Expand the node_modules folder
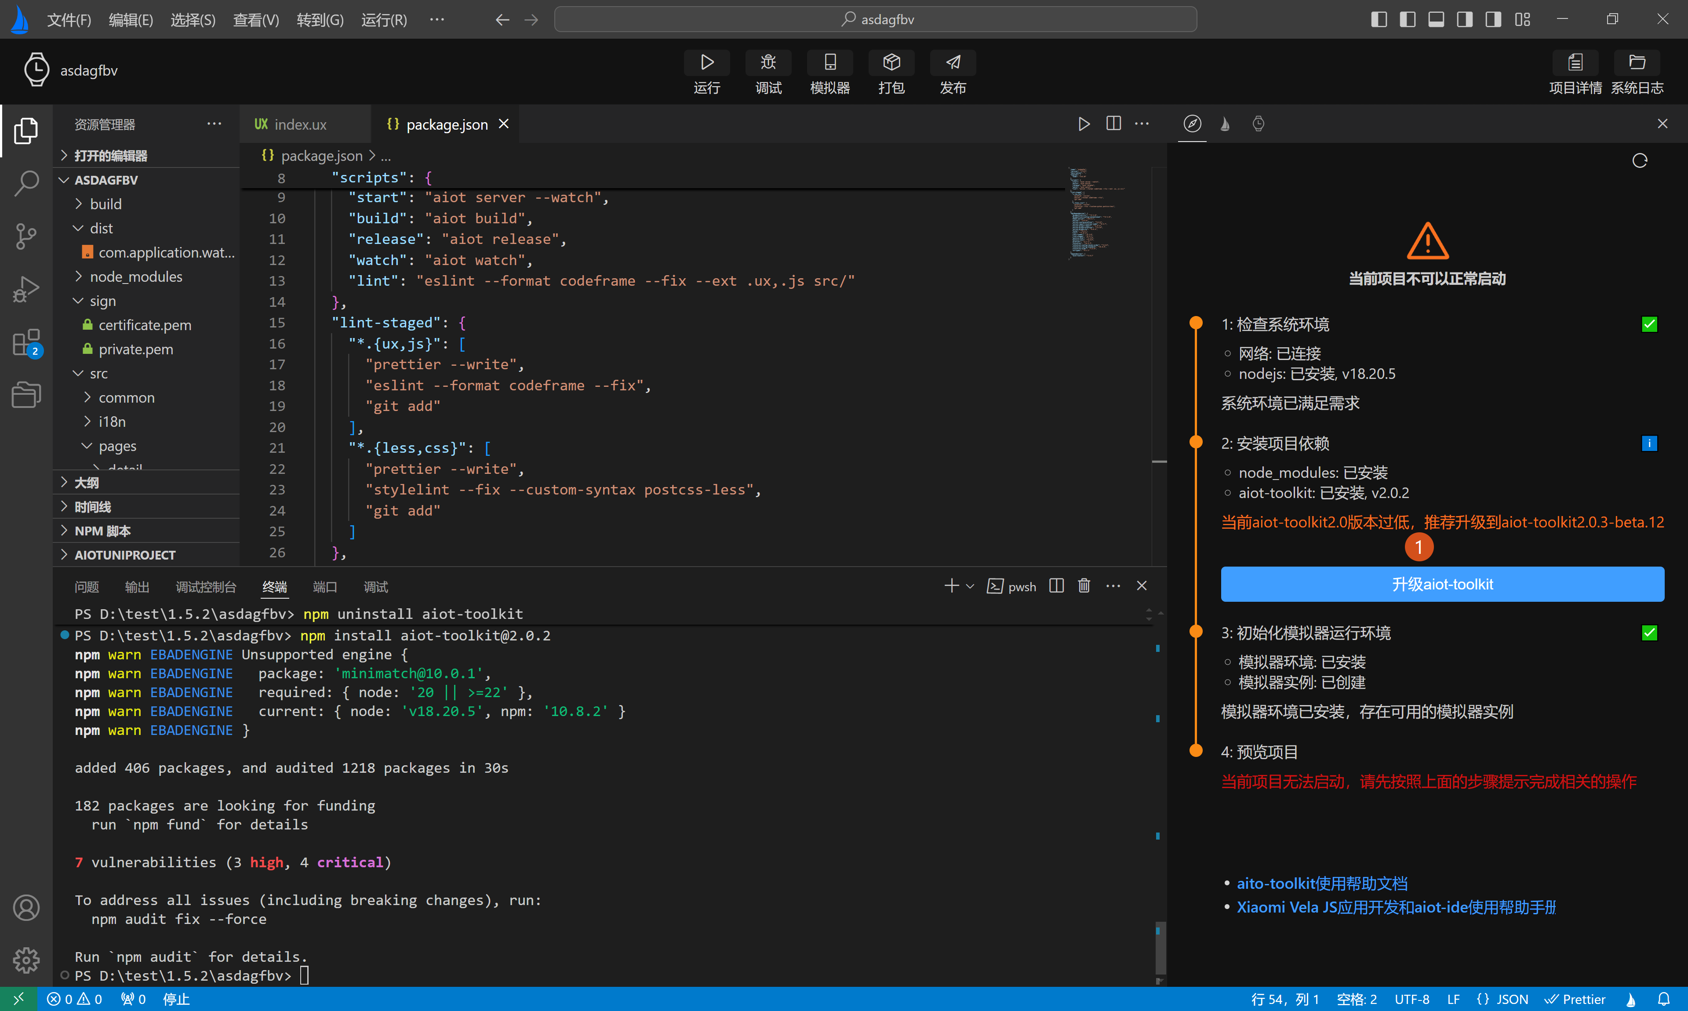 click(x=146, y=276)
